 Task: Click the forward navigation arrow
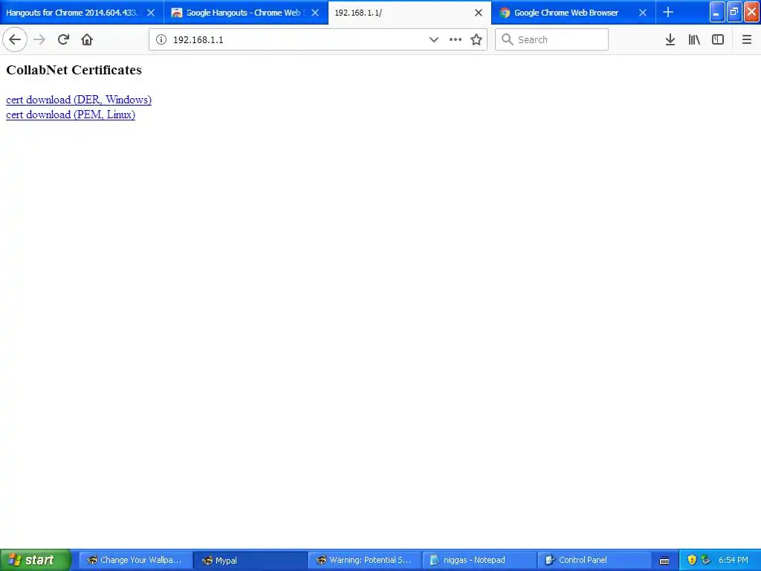(39, 39)
